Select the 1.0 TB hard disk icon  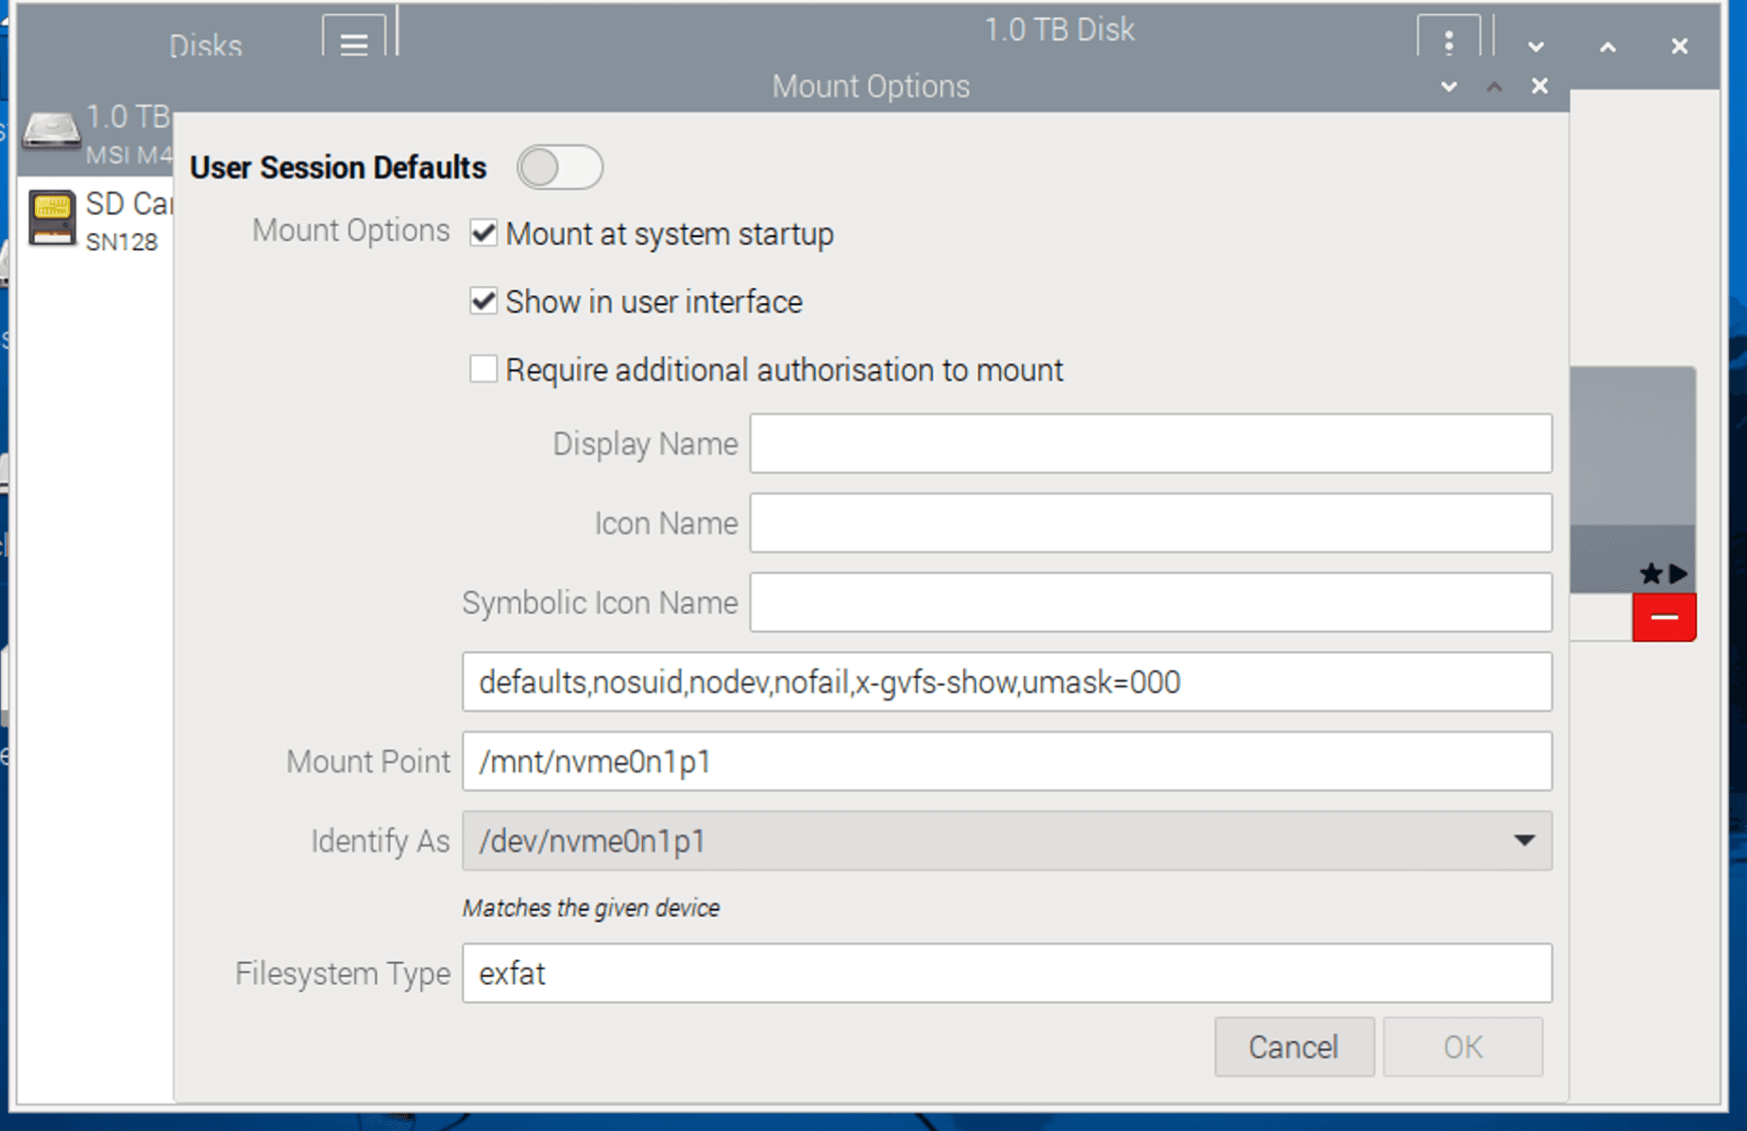tap(51, 129)
